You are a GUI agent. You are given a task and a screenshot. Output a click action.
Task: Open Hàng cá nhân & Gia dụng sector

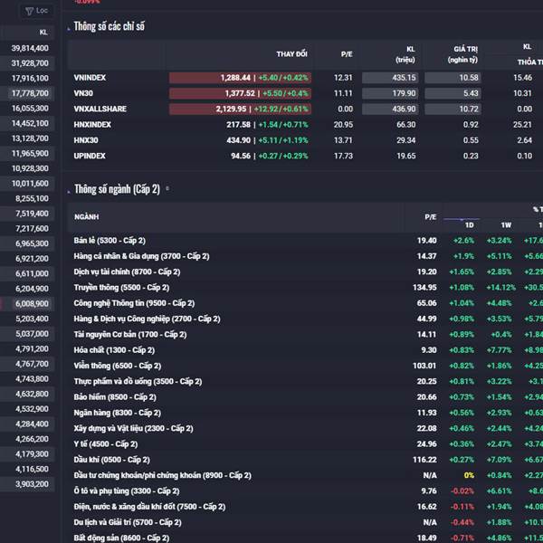pos(141,256)
